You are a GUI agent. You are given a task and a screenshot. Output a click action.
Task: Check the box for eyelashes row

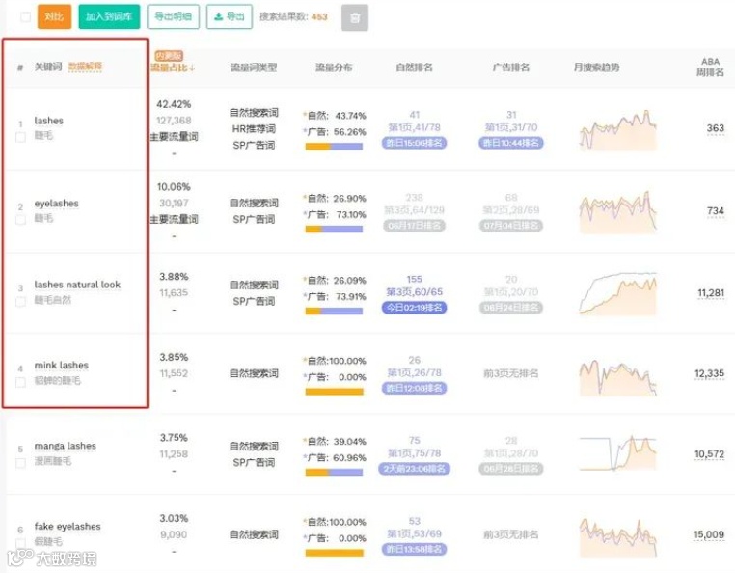coord(20,219)
